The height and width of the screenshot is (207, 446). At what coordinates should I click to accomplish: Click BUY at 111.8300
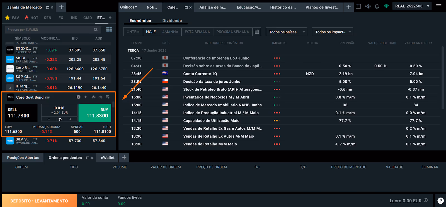(x=95, y=113)
